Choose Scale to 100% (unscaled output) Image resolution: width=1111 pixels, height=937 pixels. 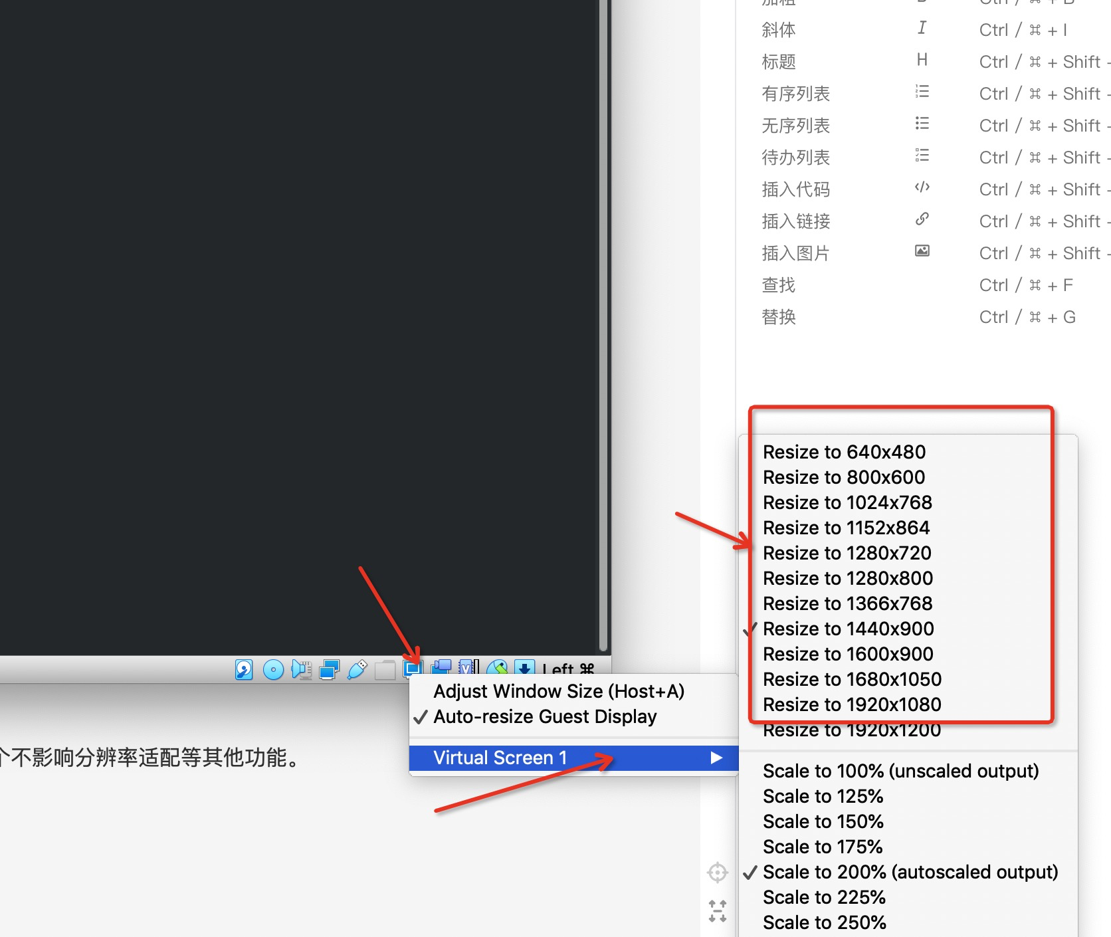tap(908, 771)
